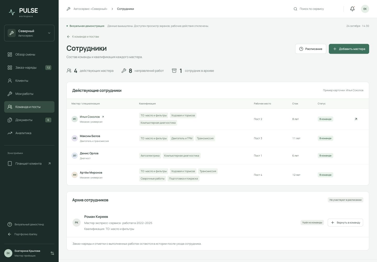
Task: Open settings sliders icon beside Екатерина Крылова
Action: coord(52,253)
